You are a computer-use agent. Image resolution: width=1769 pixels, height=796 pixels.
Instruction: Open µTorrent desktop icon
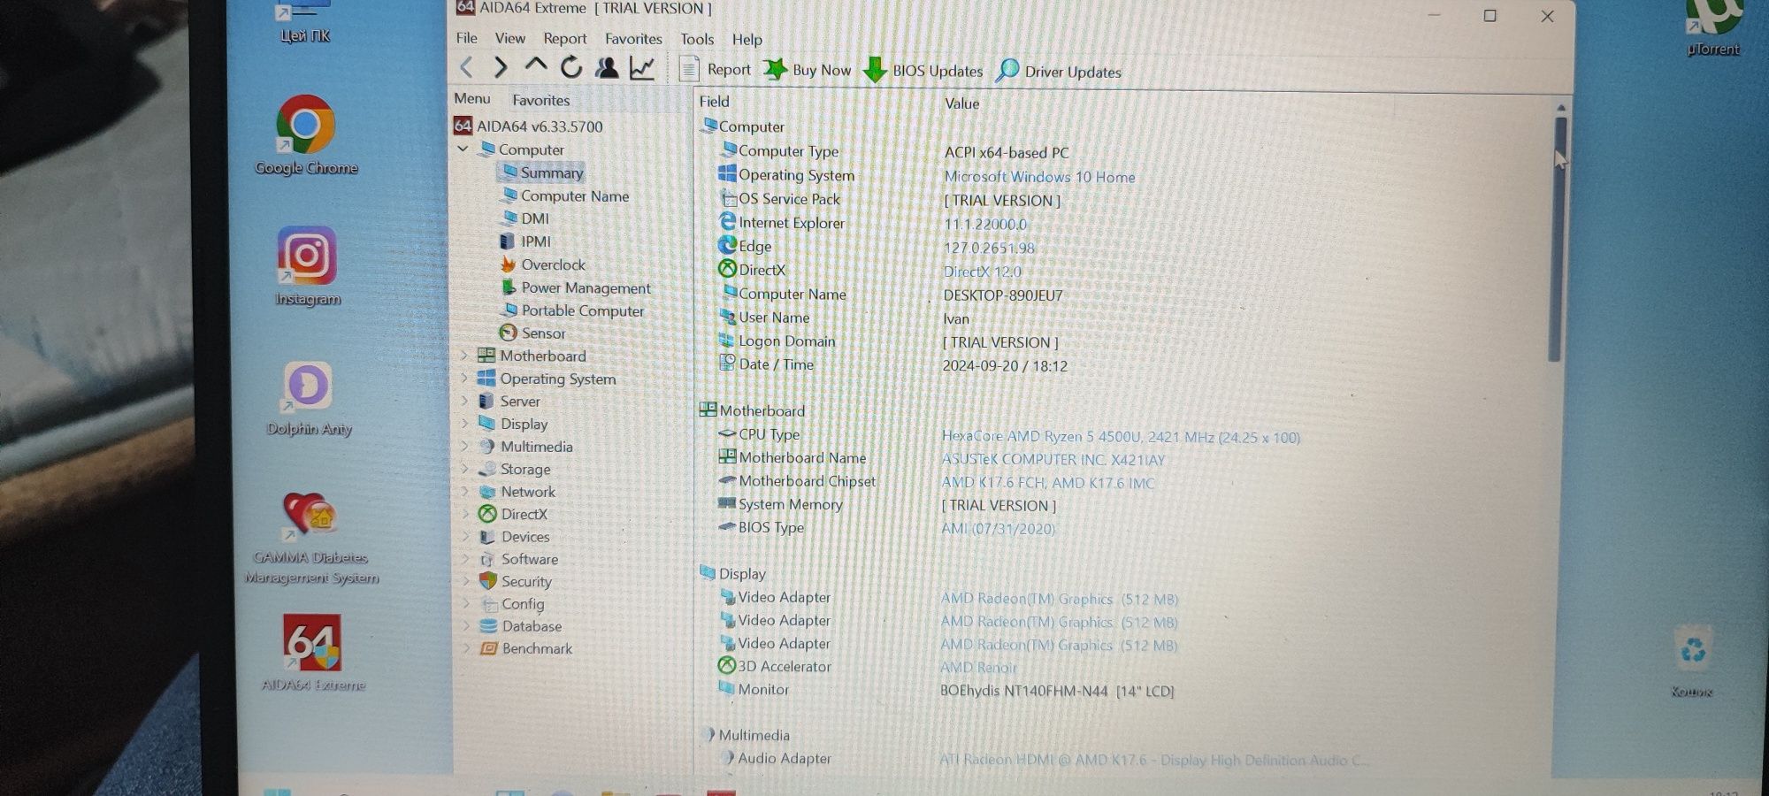[x=1713, y=28]
